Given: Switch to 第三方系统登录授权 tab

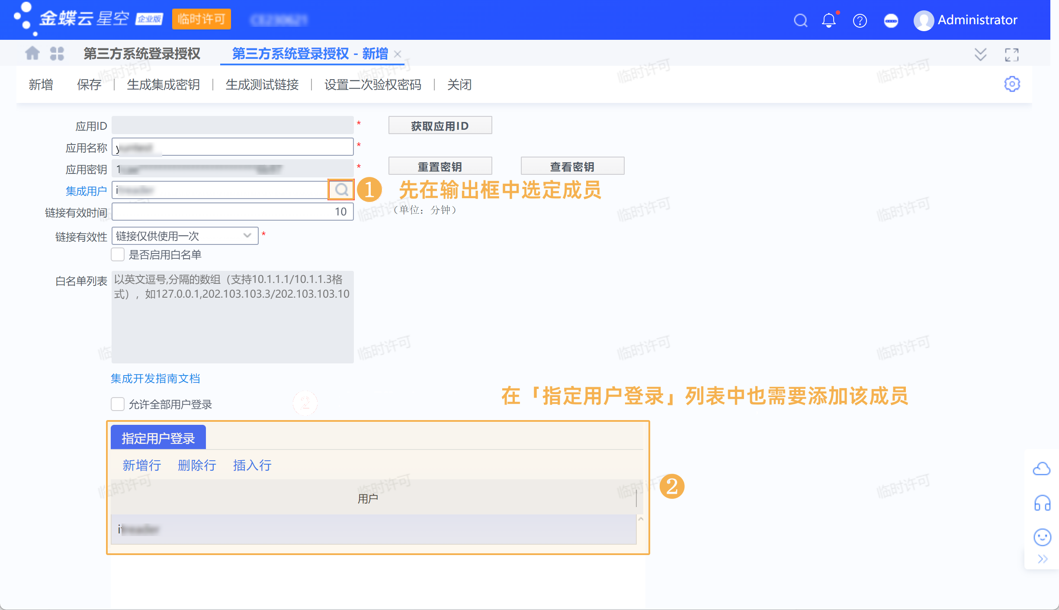Looking at the screenshot, I should click(141, 54).
